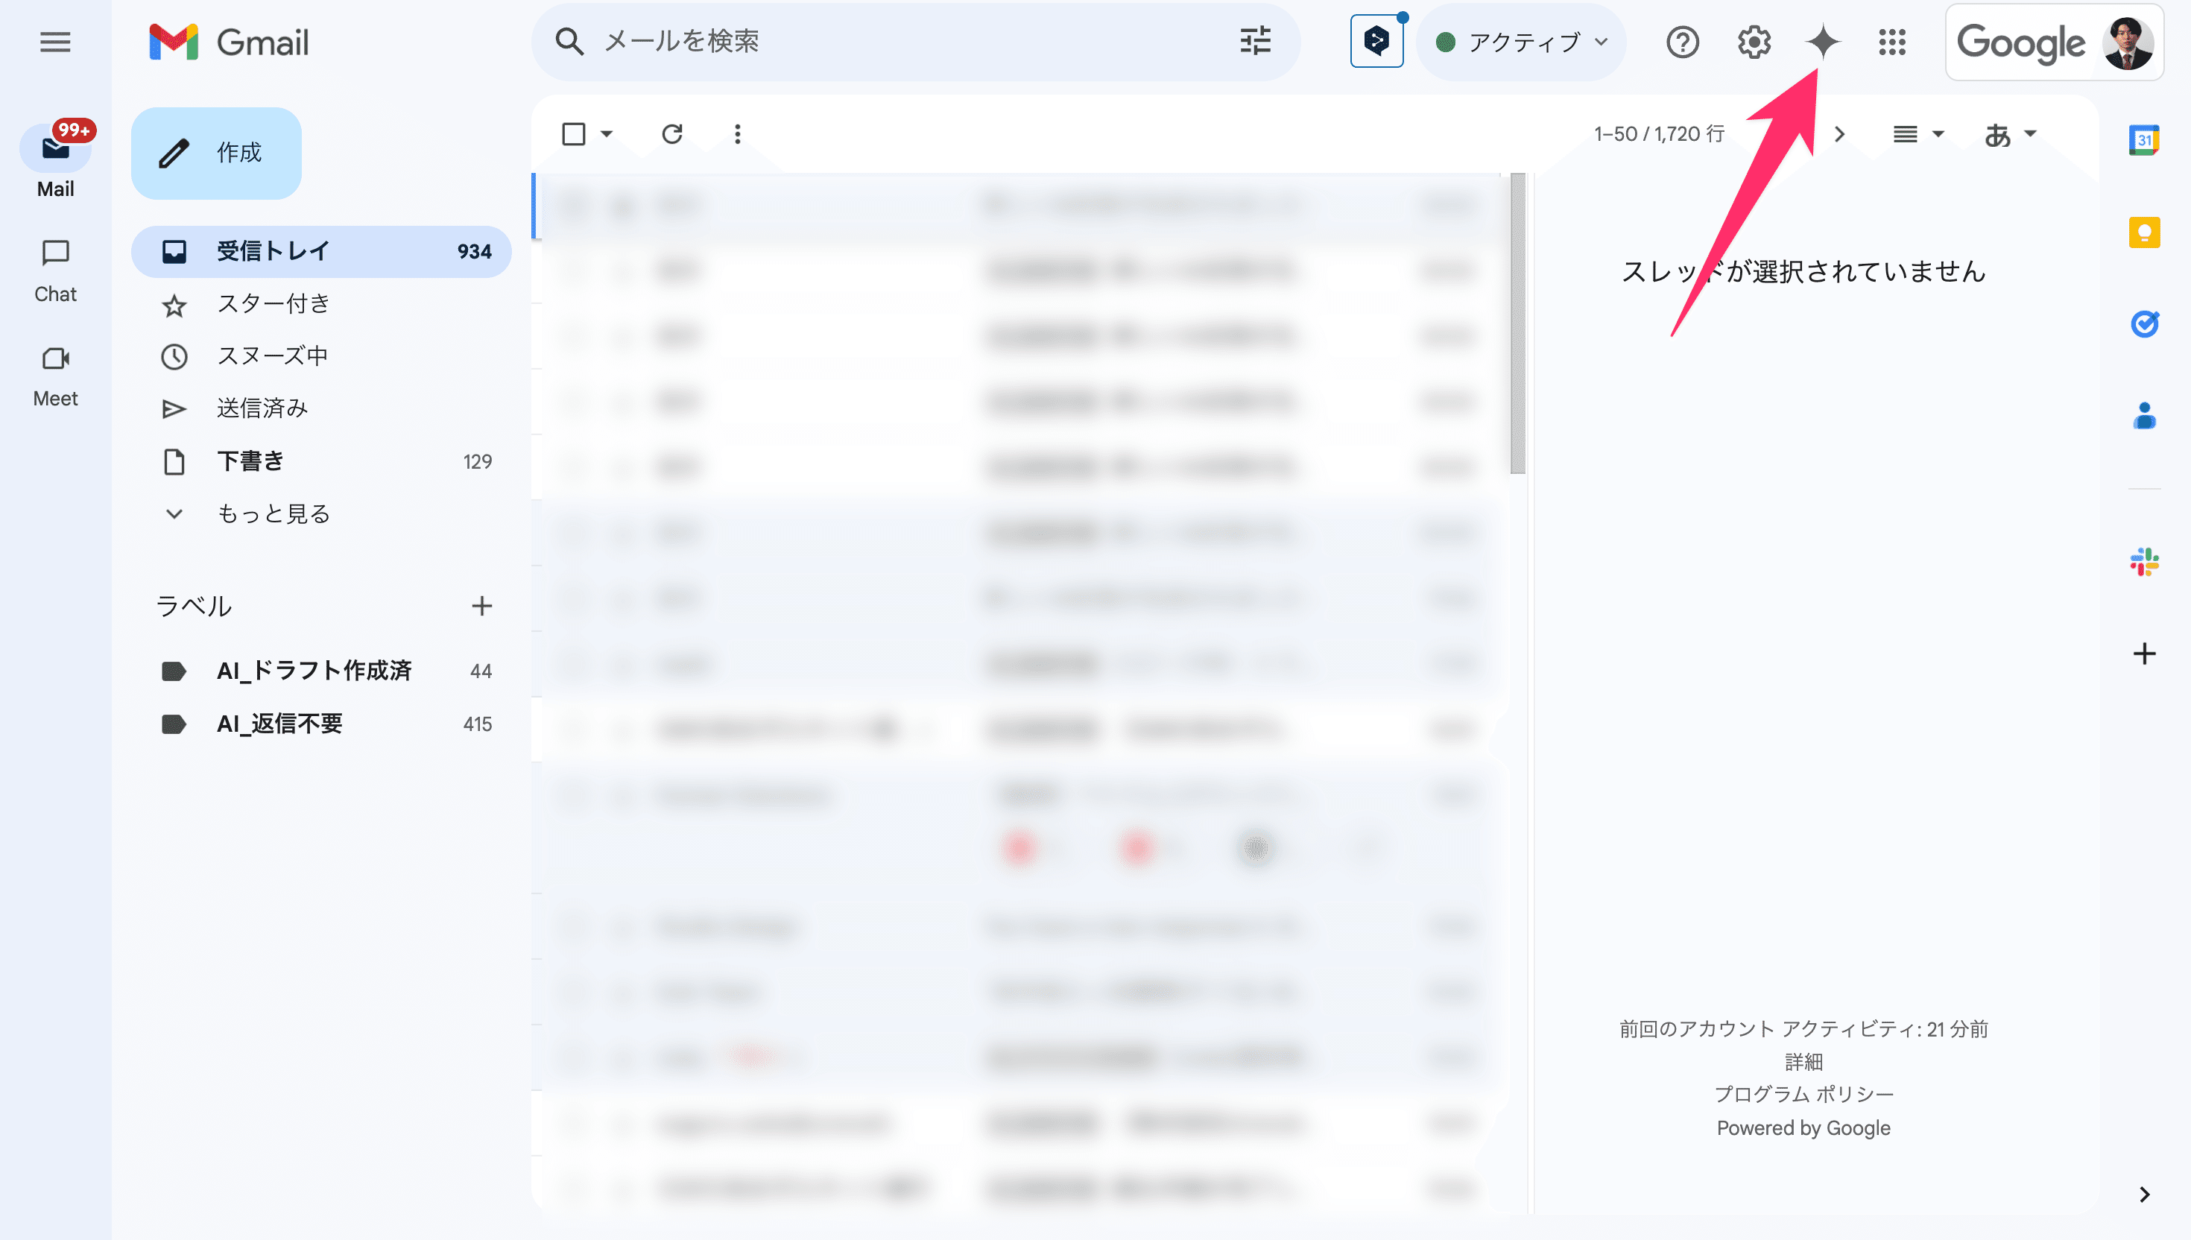Refresh the inbox list

coord(672,133)
